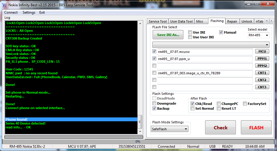Image resolution: width=277 pixels, height=151 pixels.
Task: Click the CNT3 browse button
Action: tap(262, 87)
